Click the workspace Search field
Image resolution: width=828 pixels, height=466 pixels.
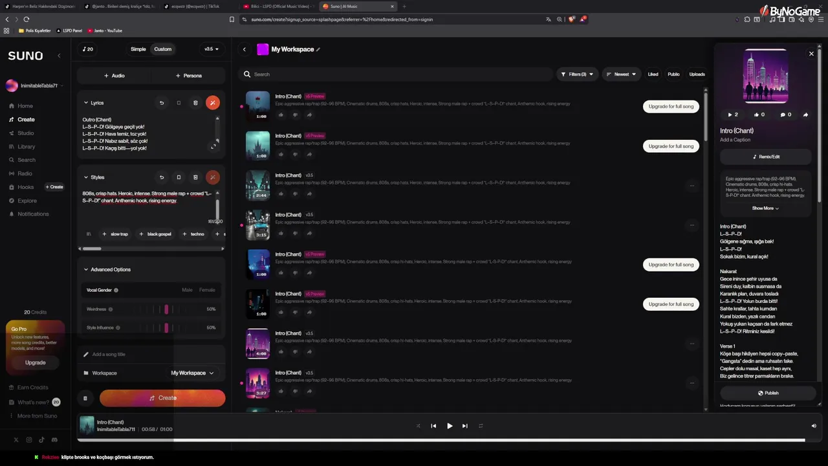click(x=395, y=74)
